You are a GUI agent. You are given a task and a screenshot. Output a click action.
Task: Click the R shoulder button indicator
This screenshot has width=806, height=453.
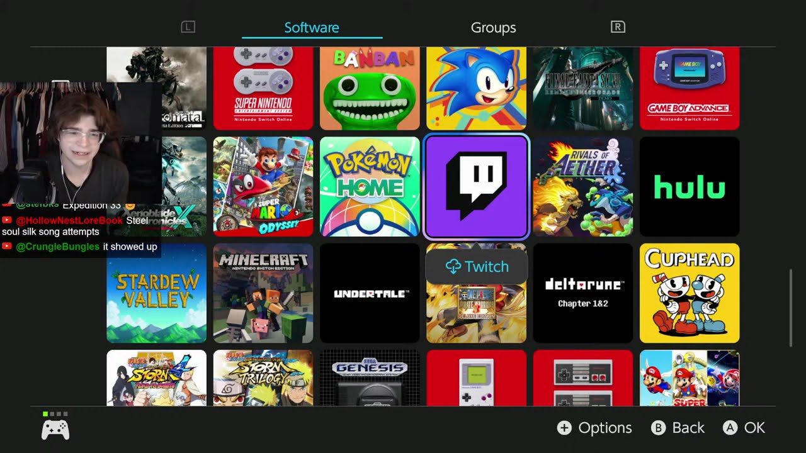tap(618, 27)
